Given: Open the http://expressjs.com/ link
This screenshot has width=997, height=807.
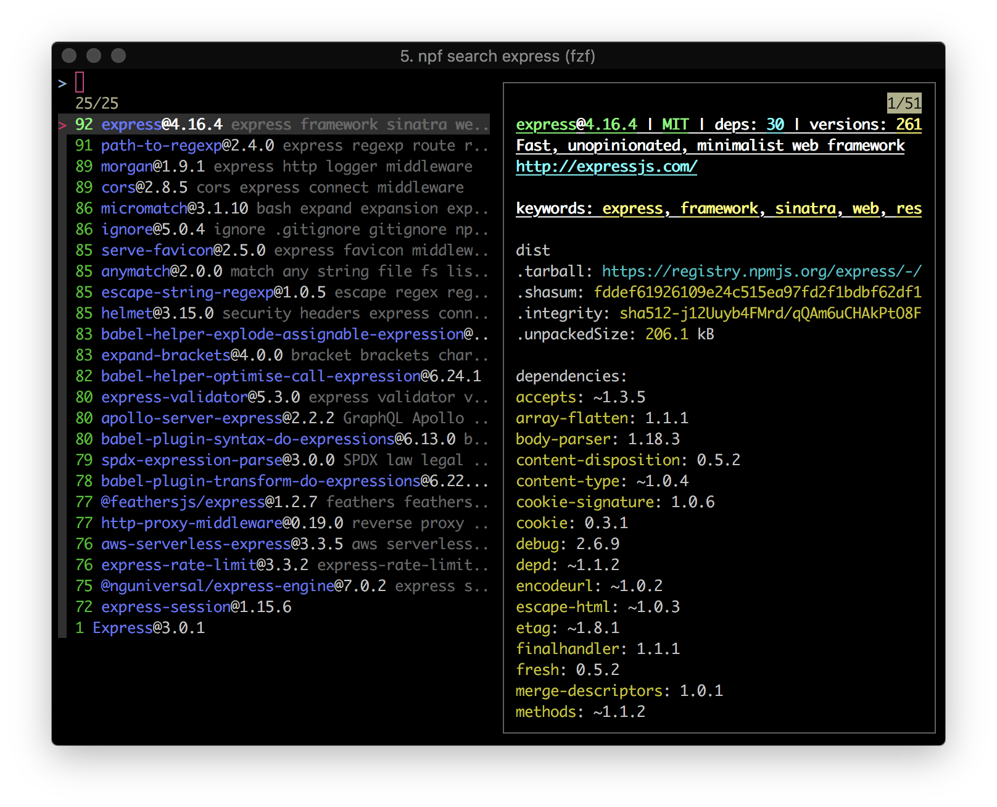Looking at the screenshot, I should tap(606, 167).
